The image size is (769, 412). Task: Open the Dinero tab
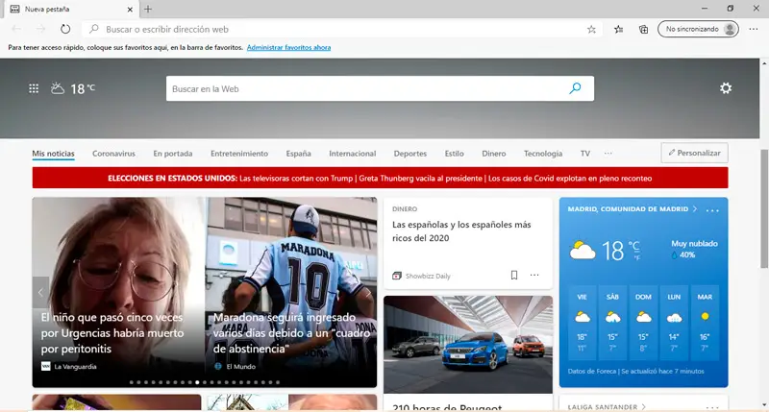(493, 154)
